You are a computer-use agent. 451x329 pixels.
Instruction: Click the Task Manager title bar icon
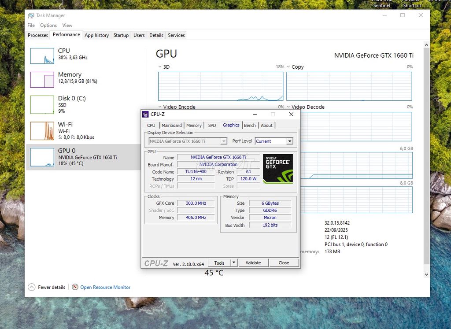point(31,15)
